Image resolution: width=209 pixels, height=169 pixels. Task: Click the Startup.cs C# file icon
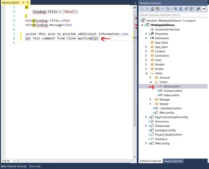[x=152, y=139]
